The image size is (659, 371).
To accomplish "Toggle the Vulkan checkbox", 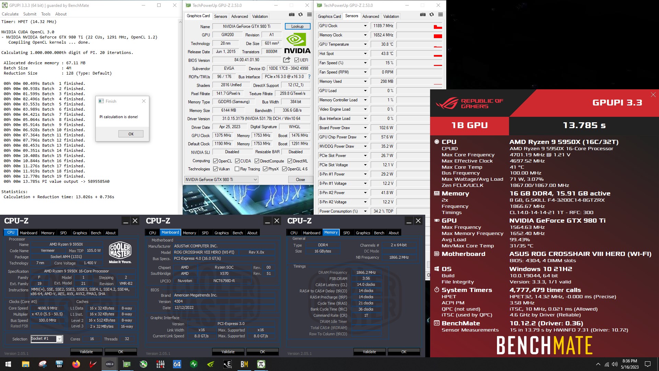I will pyautogui.click(x=215, y=169).
